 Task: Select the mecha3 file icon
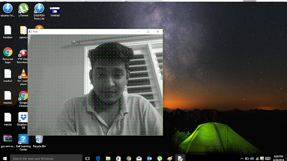point(8,76)
